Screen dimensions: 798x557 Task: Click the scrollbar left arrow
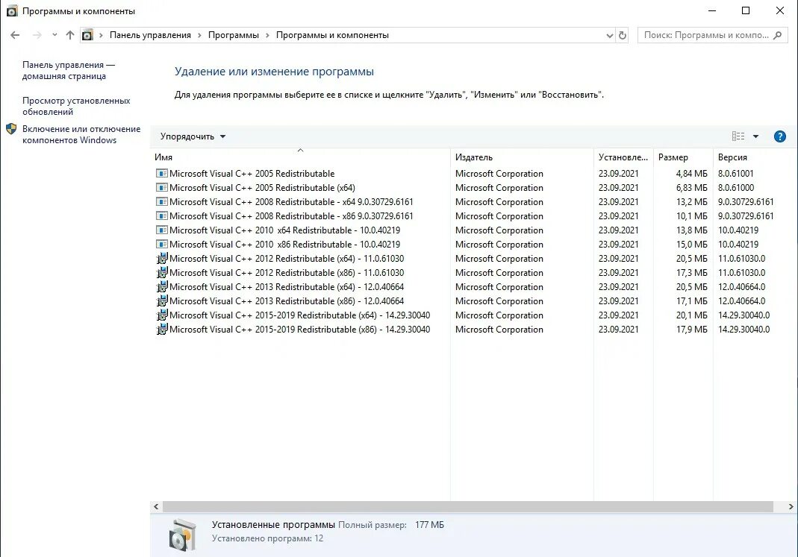click(x=156, y=507)
